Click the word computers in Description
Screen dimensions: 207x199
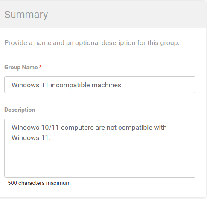[77, 128]
